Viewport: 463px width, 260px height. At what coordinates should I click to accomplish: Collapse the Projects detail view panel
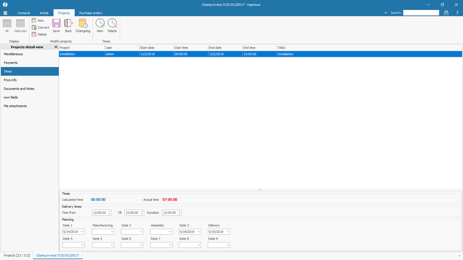click(x=56, y=47)
